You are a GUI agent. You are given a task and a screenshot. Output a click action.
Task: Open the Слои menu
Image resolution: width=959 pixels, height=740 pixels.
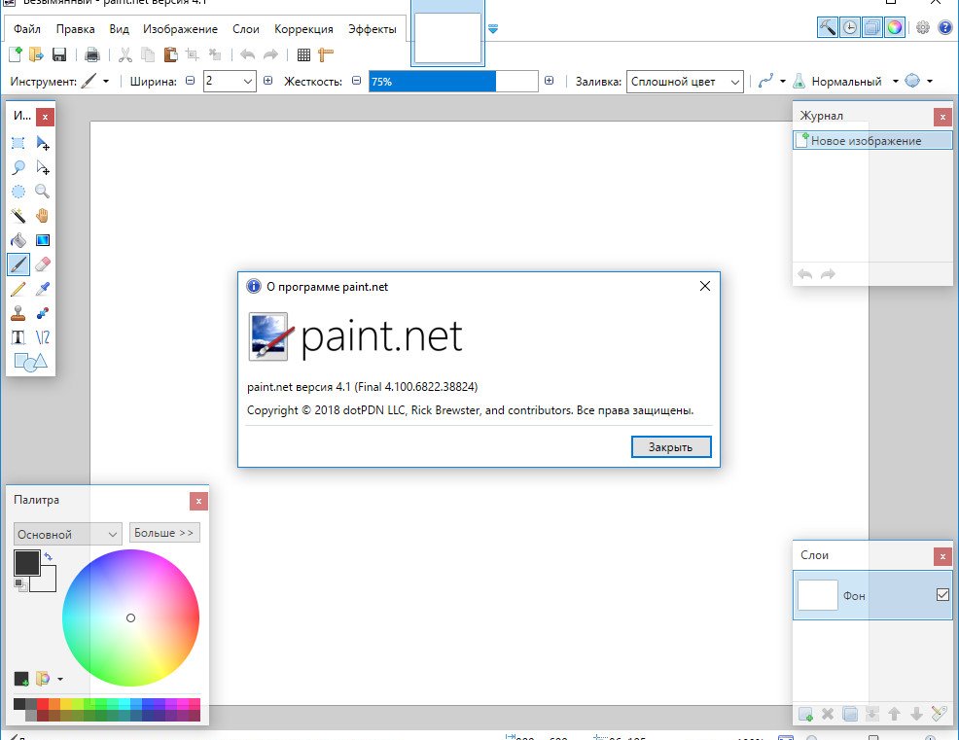click(x=245, y=29)
